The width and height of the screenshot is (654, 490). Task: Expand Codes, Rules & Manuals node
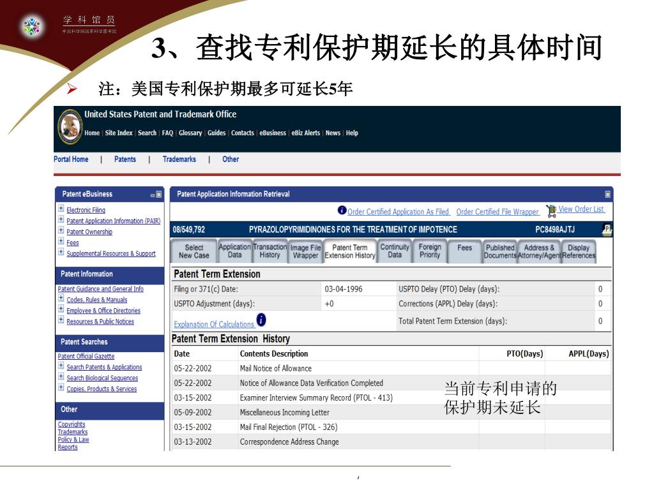[x=61, y=298]
